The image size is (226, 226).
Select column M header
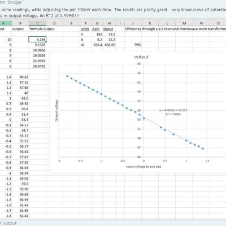(x=184, y=23)
